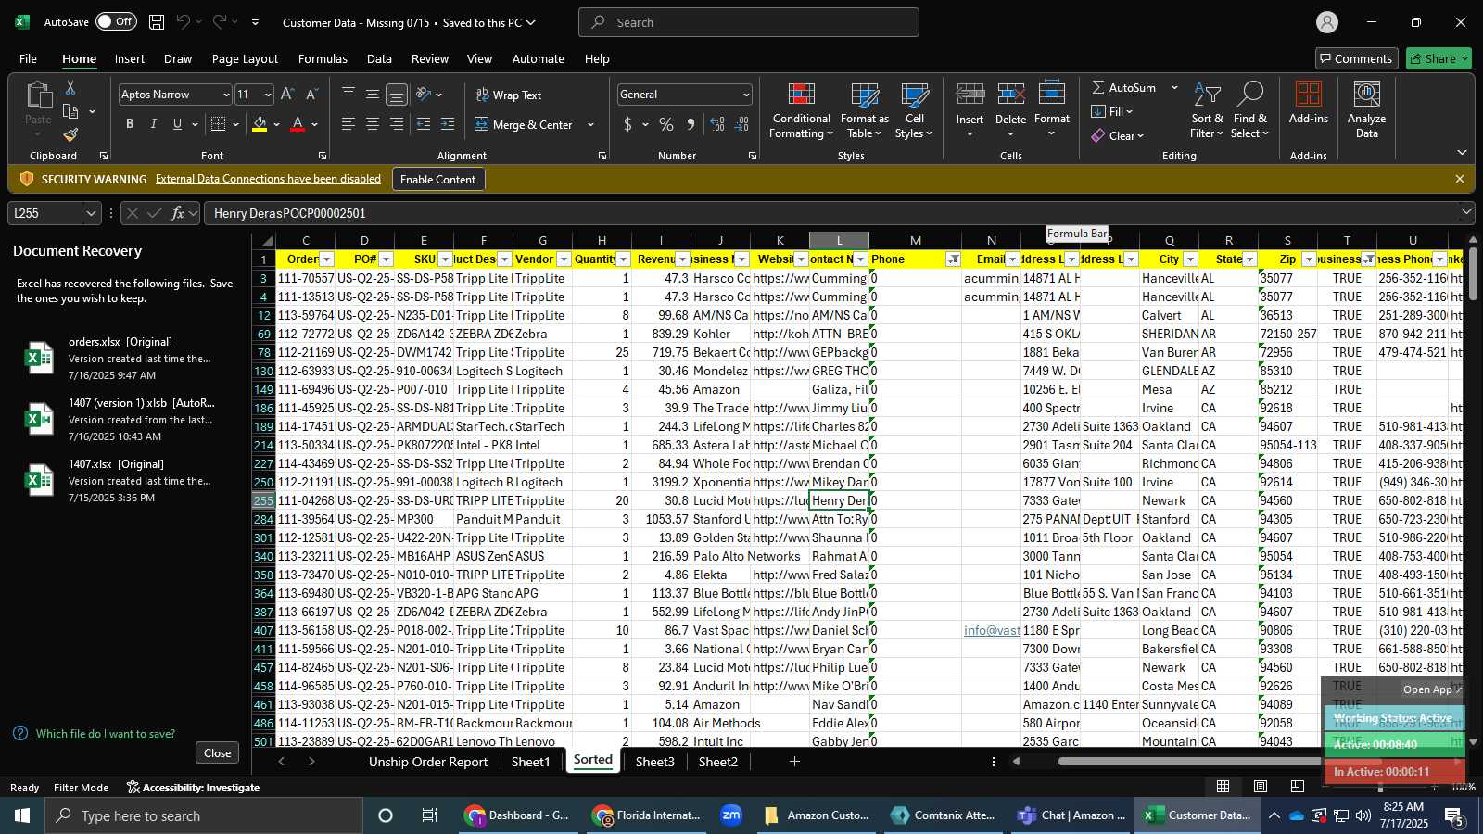
Task: Click the Wrap Text button
Action: [x=508, y=95]
